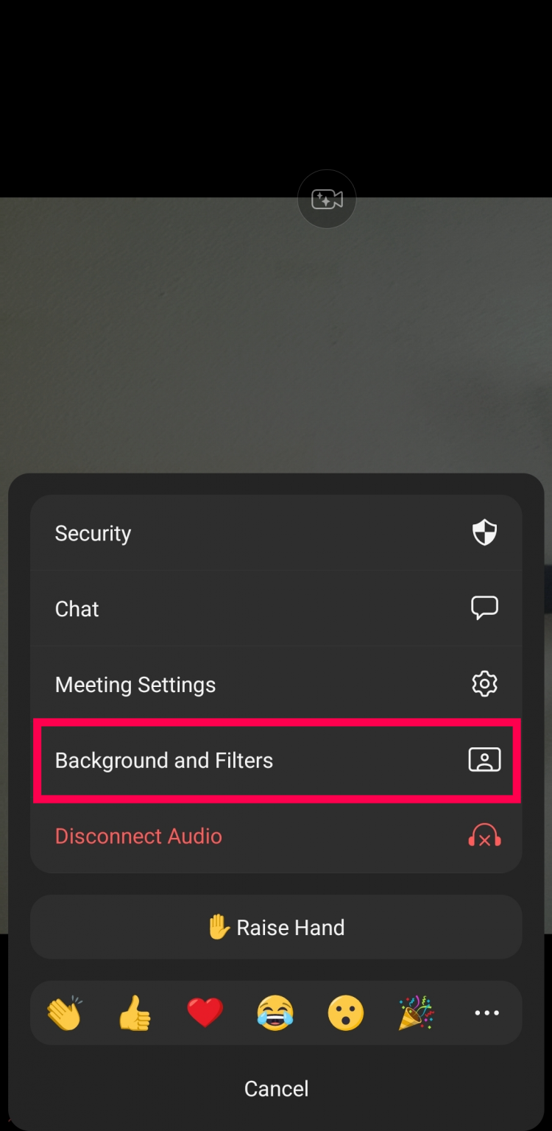Open the Security options via shield icon
The width and height of the screenshot is (552, 1131).
pos(485,532)
